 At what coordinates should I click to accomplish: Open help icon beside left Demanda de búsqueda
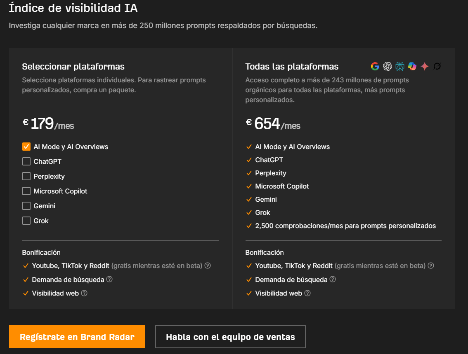pyautogui.click(x=109, y=279)
